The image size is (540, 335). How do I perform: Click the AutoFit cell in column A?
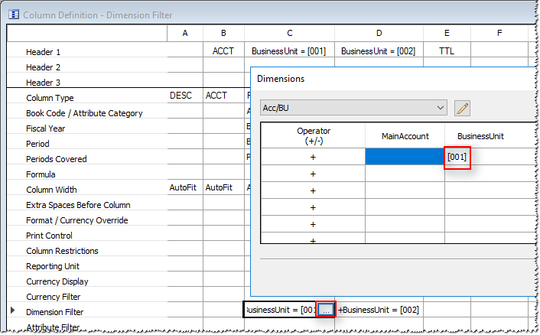pos(184,188)
